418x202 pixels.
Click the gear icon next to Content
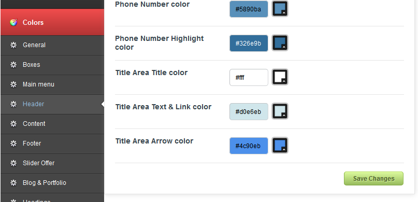click(13, 124)
